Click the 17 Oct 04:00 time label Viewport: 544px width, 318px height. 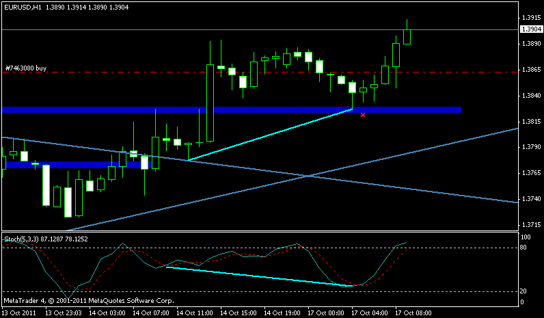coord(370,313)
